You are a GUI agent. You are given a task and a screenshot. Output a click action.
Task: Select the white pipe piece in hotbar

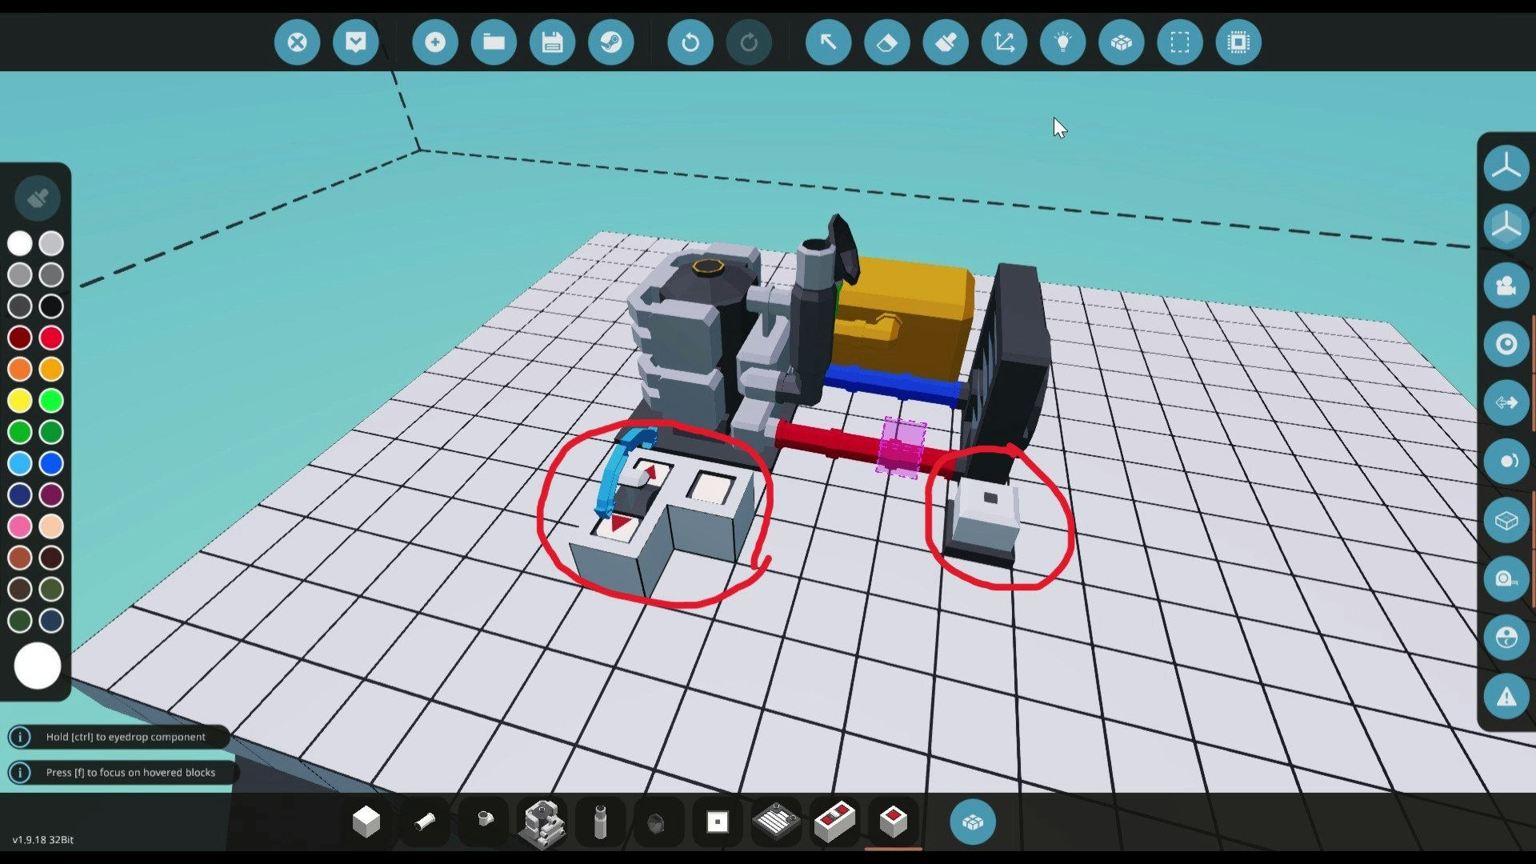[x=425, y=822]
